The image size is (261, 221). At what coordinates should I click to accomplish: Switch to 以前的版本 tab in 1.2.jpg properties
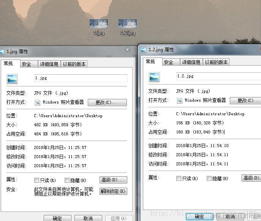click(x=216, y=62)
